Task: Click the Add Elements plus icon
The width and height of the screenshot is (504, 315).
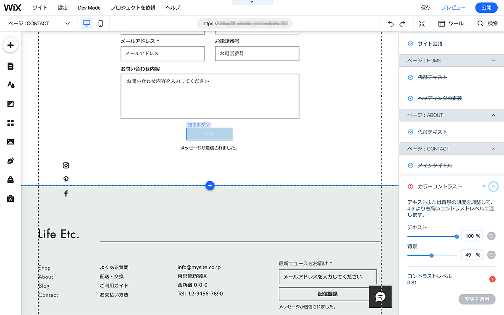Action: pyautogui.click(x=10, y=45)
